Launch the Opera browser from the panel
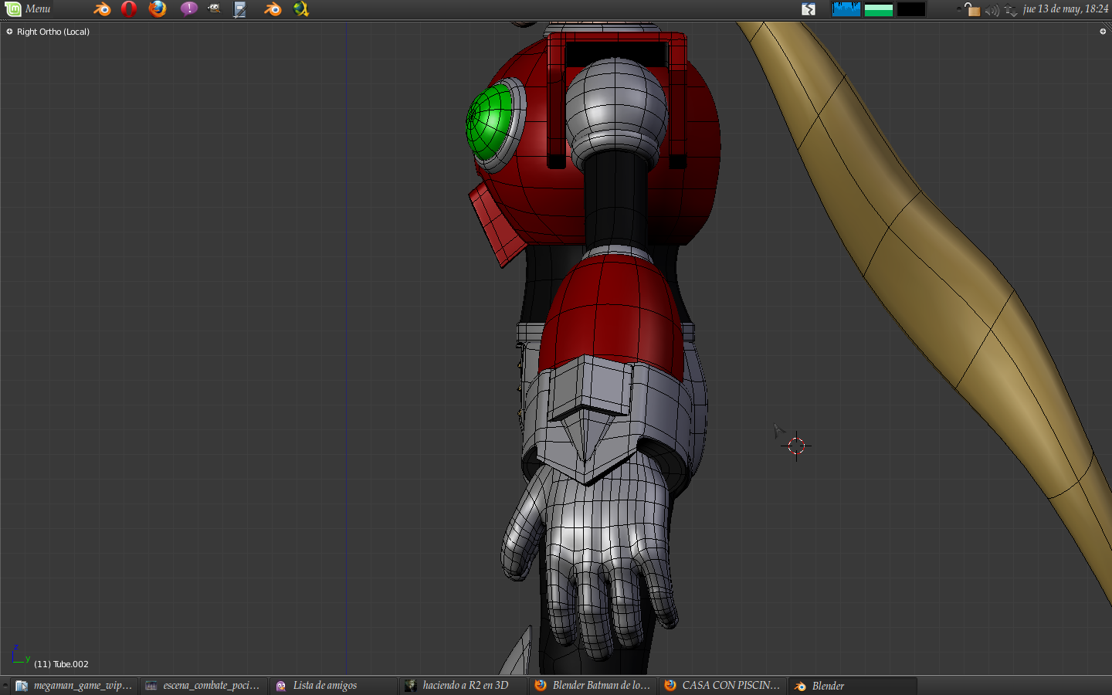This screenshot has height=695, width=1112. pyautogui.click(x=129, y=9)
